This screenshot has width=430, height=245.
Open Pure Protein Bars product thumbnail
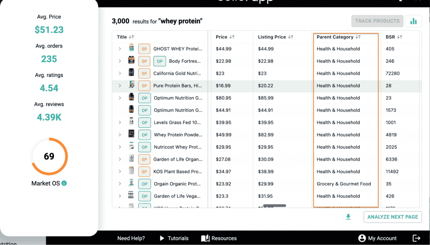pyautogui.click(x=132, y=85)
